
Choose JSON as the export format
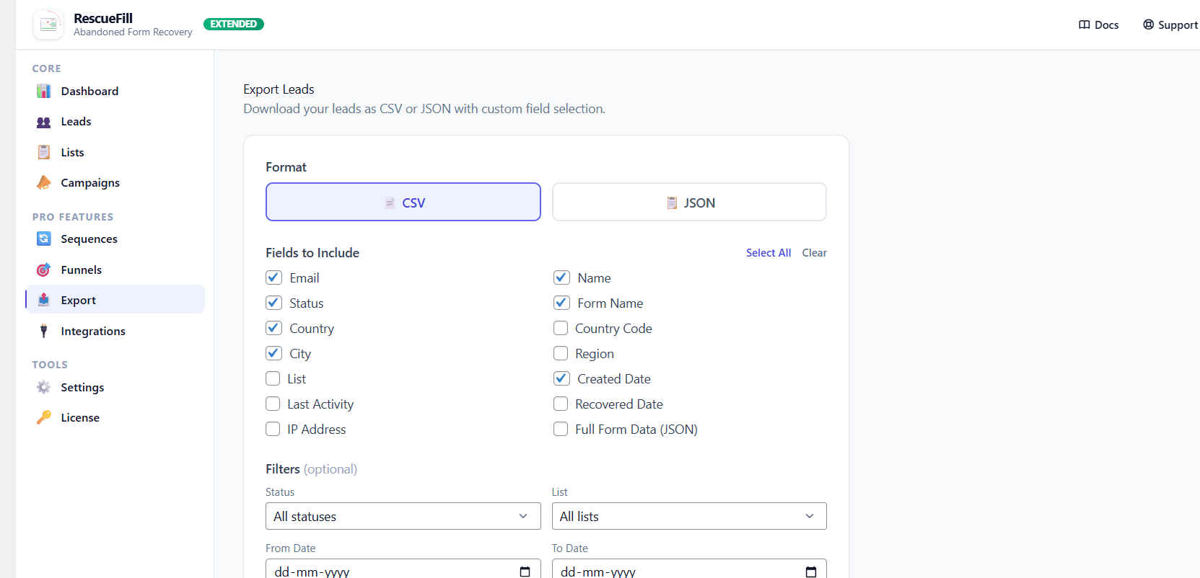click(688, 202)
